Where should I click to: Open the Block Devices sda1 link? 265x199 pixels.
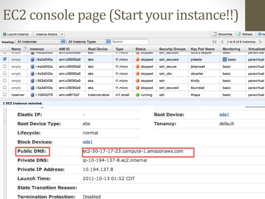(x=87, y=142)
